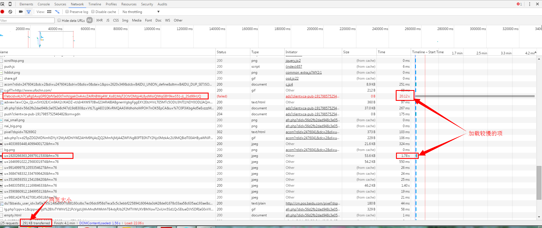This screenshot has height=228, width=542.
Task: Open the Elements tab
Action: tap(26, 4)
